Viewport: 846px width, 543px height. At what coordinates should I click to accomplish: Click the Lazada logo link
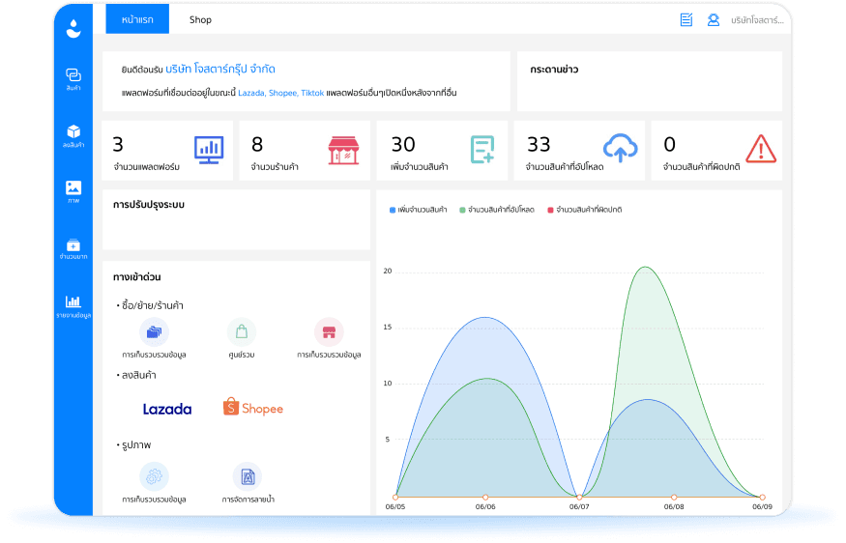167,409
